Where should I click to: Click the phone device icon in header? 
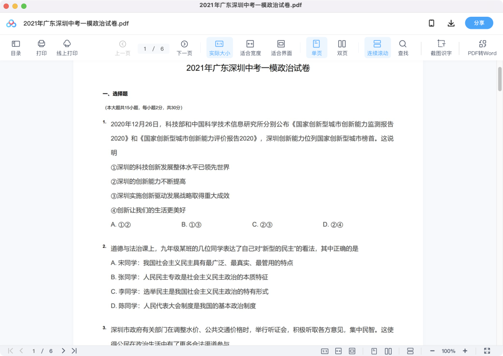[x=431, y=23]
